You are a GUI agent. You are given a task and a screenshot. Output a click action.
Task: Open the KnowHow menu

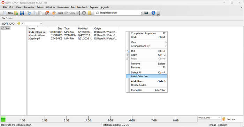(x=63, y=7)
